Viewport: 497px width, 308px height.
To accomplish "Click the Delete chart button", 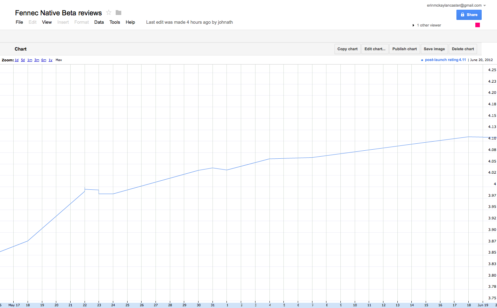I will coord(463,49).
